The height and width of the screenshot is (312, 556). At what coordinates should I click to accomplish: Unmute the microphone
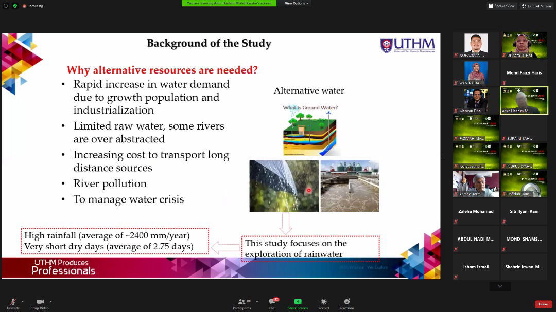pyautogui.click(x=13, y=303)
